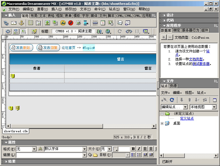The height and width of the screenshot is (166, 220).
Task: Insert a named anchor
Action: coord(21,23)
